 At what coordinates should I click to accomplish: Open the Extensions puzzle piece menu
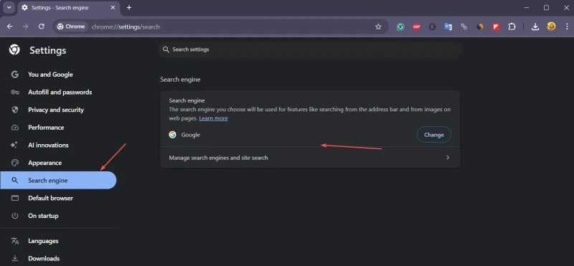pos(512,27)
